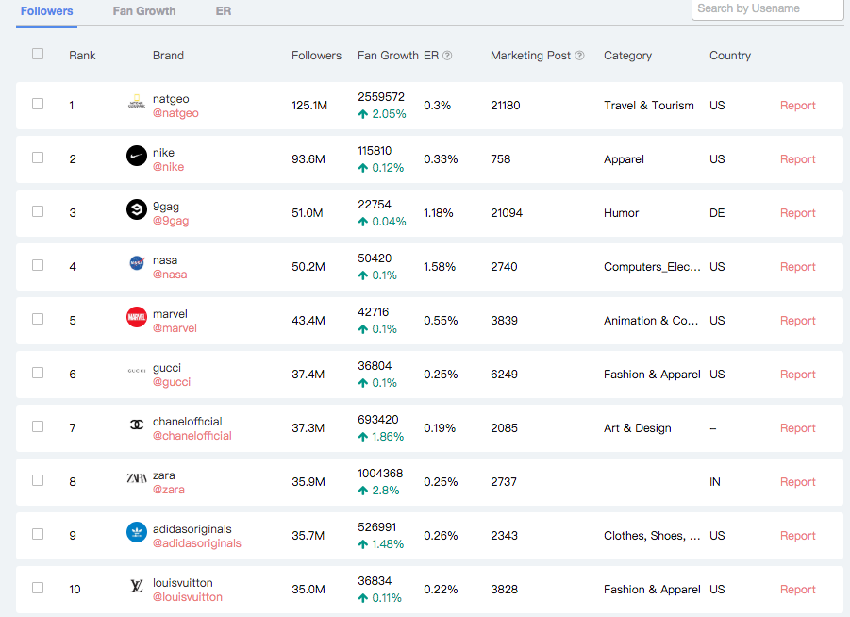Screen dimensions: 850x617
Task: Select the checkbox beside marvel
Action: pos(38,320)
